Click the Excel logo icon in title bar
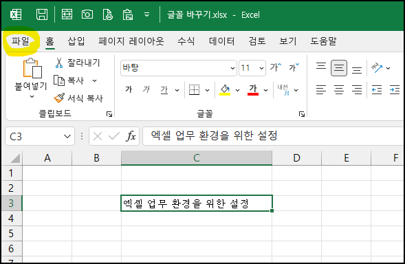The height and width of the screenshot is (264, 405). (x=16, y=14)
